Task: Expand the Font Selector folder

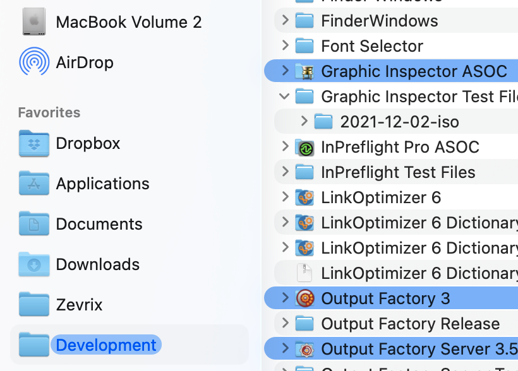Action: [285, 46]
